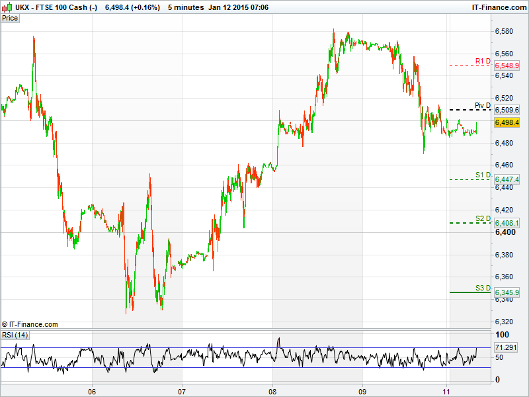
Task: Click date marker 11 on the time axis
Action: (447, 391)
